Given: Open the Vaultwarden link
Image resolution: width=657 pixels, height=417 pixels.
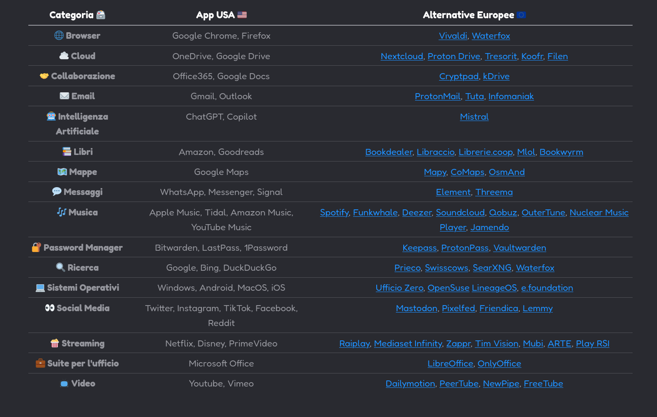Looking at the screenshot, I should [520, 248].
